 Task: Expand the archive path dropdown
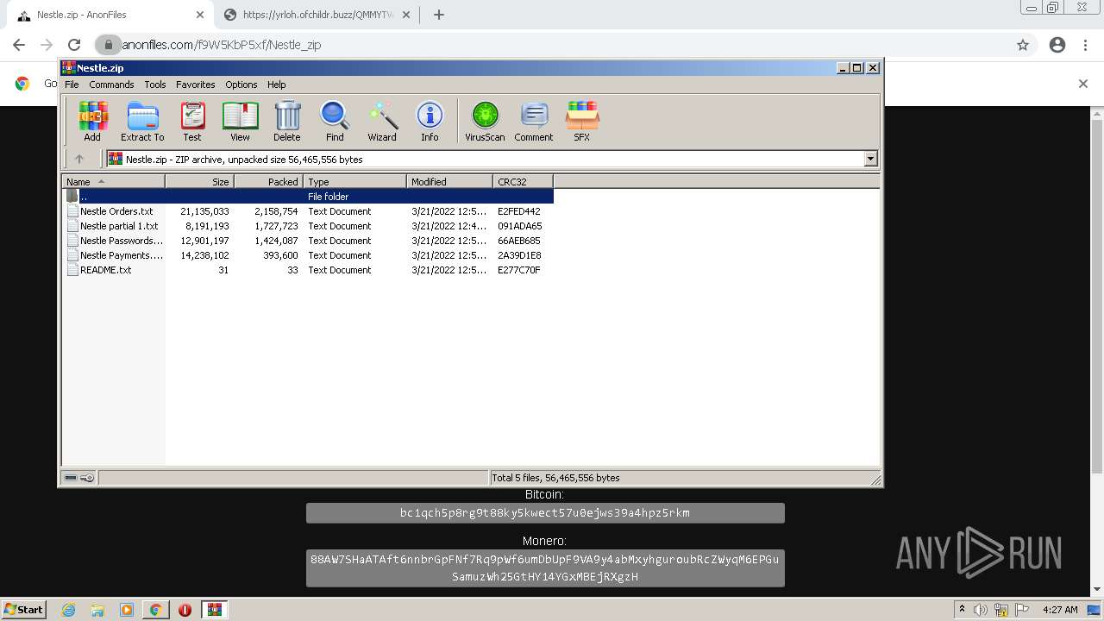pyautogui.click(x=870, y=159)
